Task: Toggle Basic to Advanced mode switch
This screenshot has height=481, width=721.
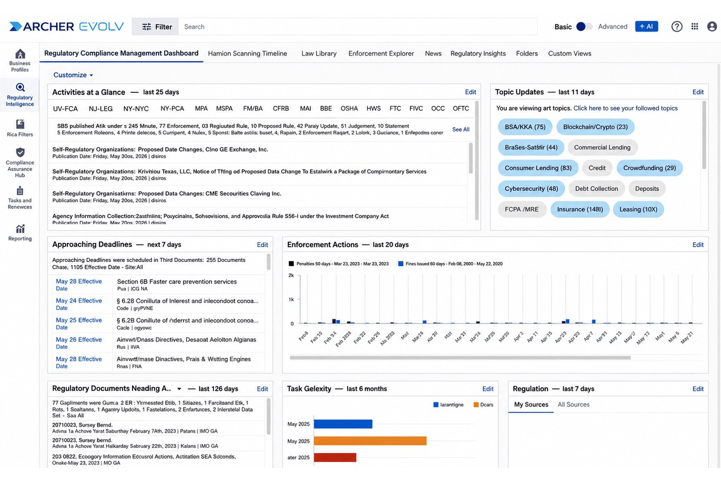Action: [584, 26]
